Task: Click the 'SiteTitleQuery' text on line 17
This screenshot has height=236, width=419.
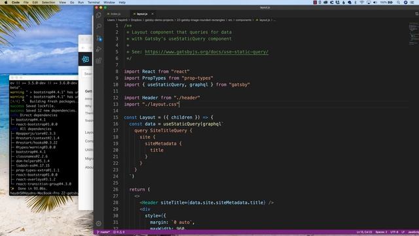Action: tap(168, 130)
